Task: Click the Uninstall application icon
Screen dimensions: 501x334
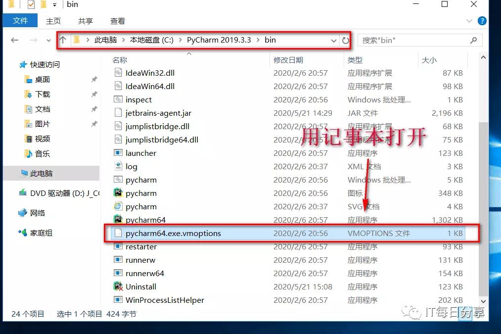Action: [x=118, y=286]
